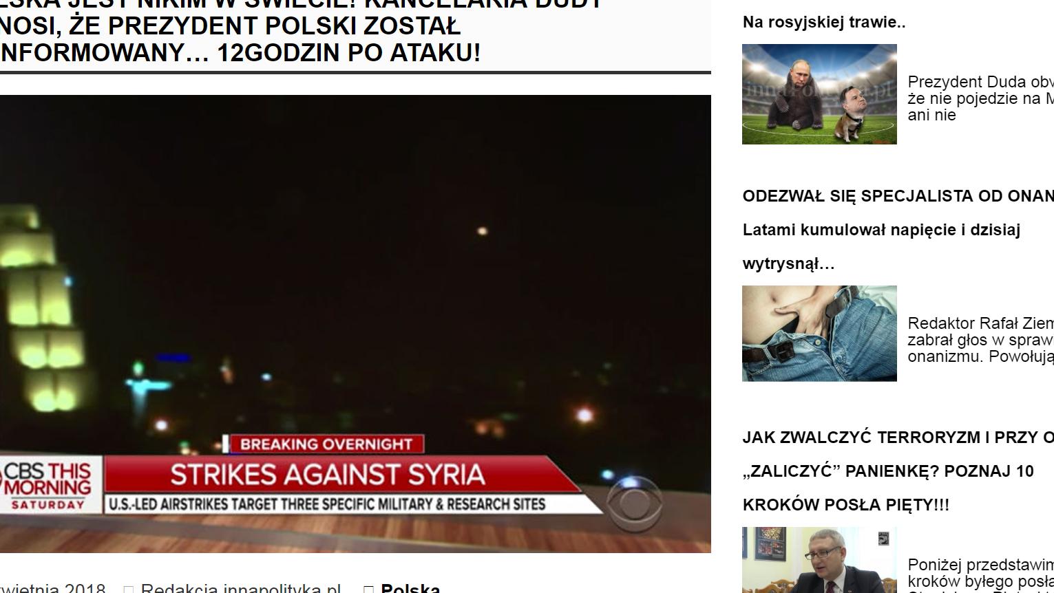1054x593 pixels.
Task: Open the Redakcja innapolityka.pl author link
Action: (241, 589)
